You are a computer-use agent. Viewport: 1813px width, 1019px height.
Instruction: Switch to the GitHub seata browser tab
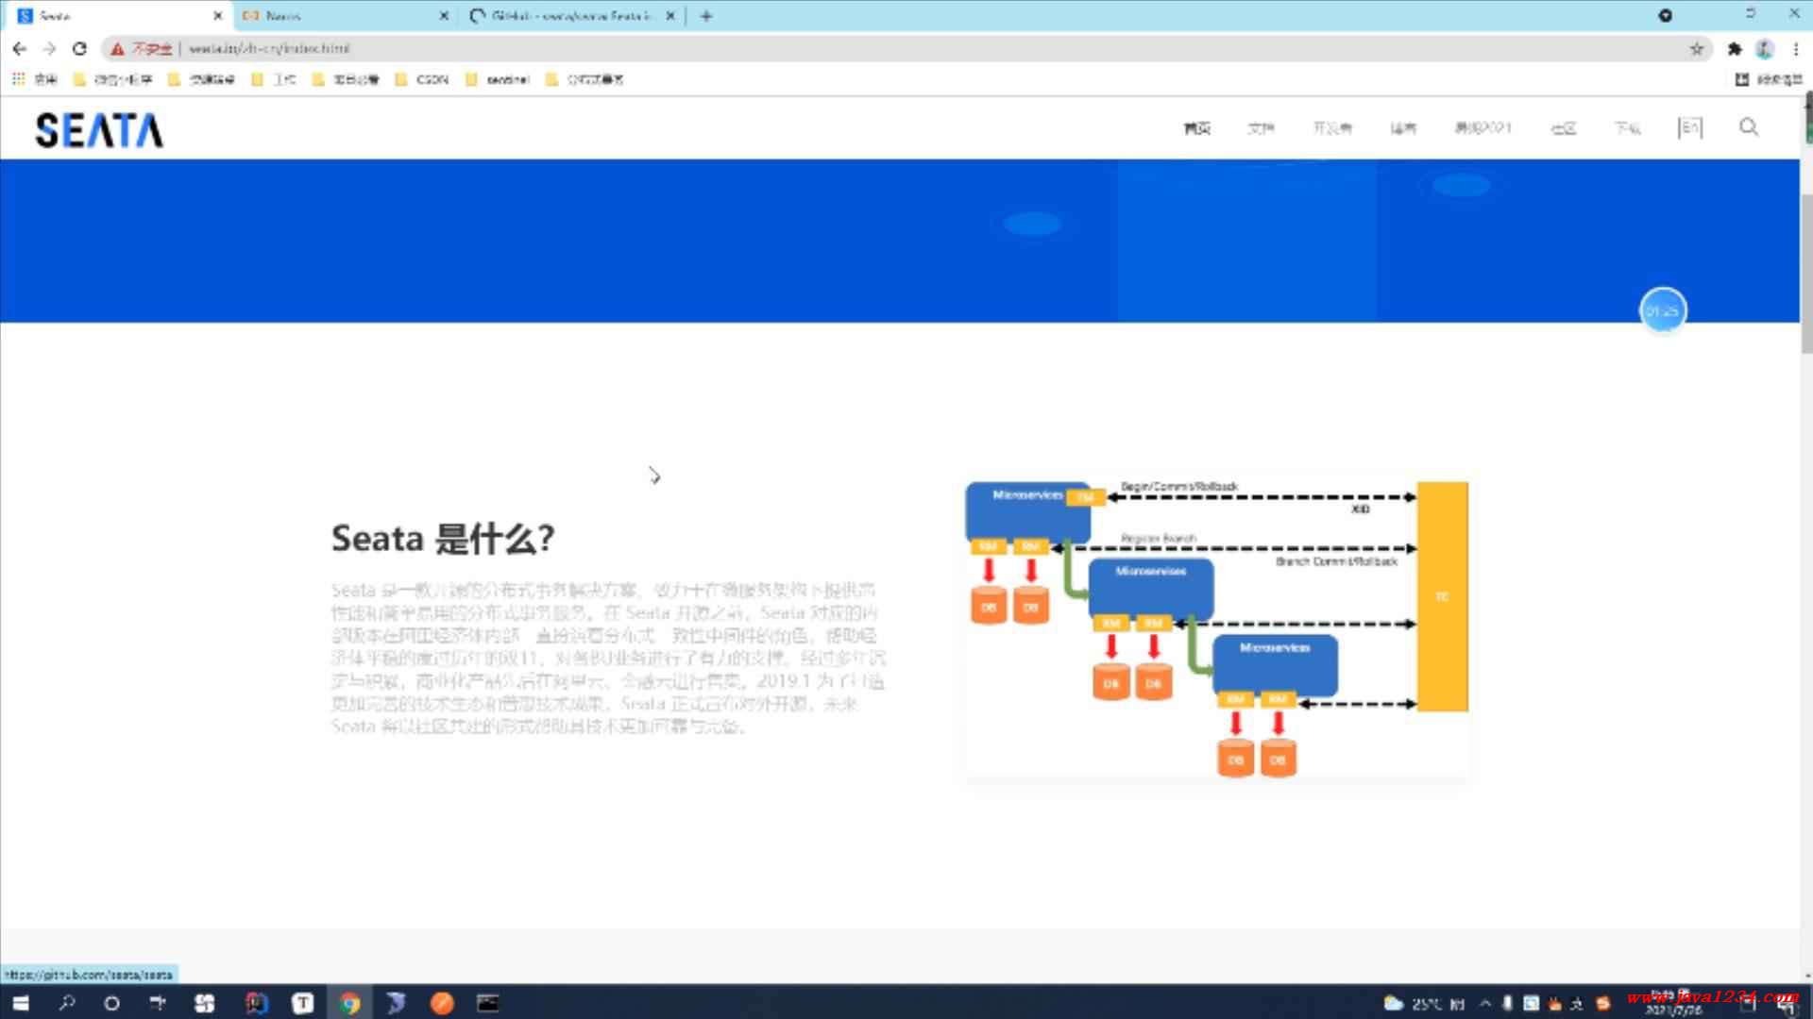[x=571, y=15]
